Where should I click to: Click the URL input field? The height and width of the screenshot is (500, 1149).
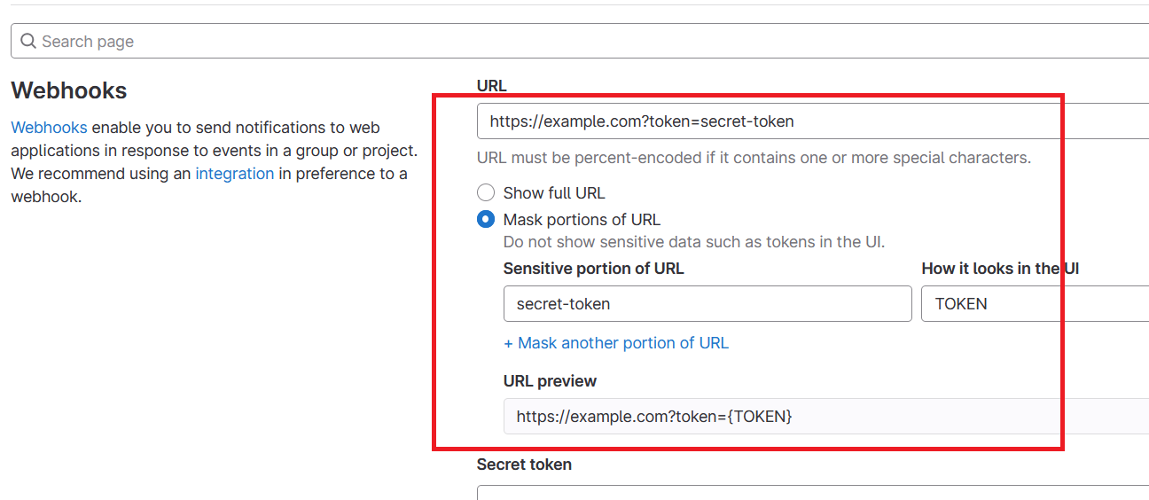click(x=798, y=121)
